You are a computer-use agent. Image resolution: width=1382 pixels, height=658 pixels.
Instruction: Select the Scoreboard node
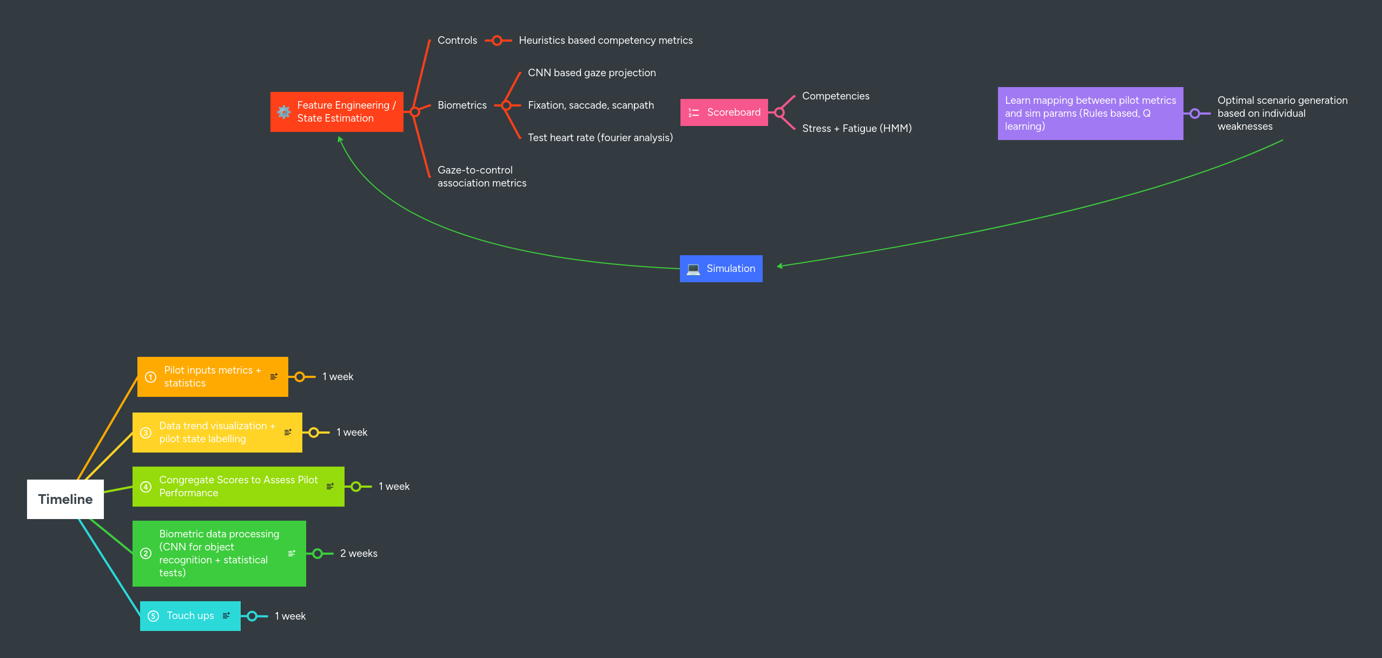click(724, 112)
